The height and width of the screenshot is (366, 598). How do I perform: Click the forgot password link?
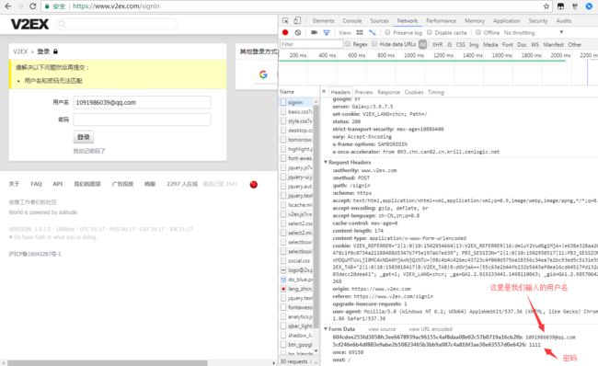89,151
